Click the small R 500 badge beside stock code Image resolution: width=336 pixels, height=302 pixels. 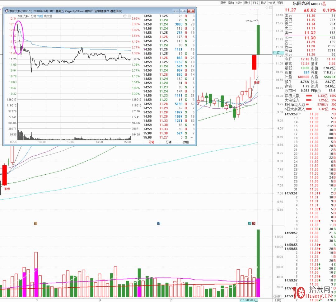coord(324,4)
